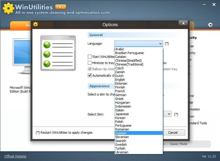Choose Polish from the list
The image size is (220, 161).
139,122
